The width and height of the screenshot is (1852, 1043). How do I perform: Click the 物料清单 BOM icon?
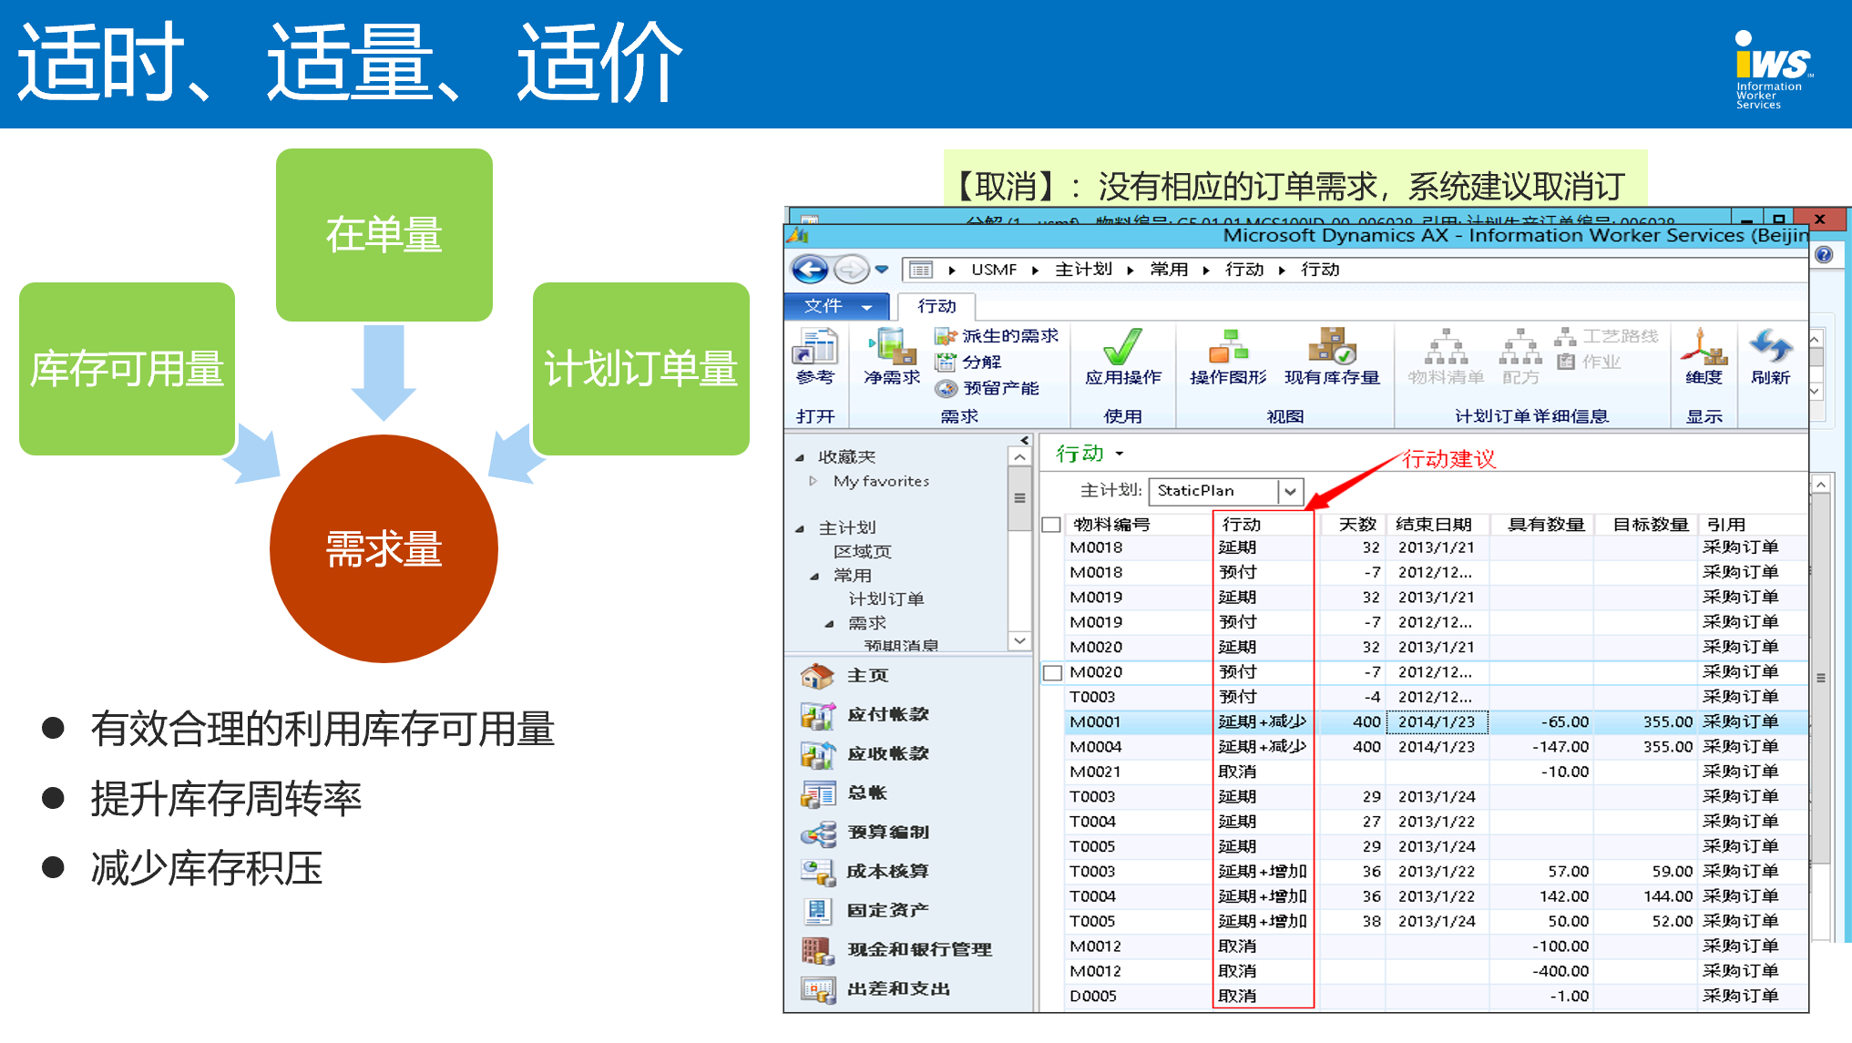[1446, 356]
